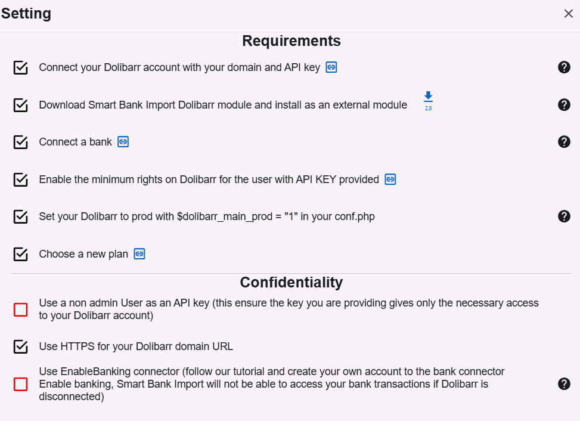580x421 pixels.
Task: Open link icon beside Choose a new plan
Action: tap(139, 254)
